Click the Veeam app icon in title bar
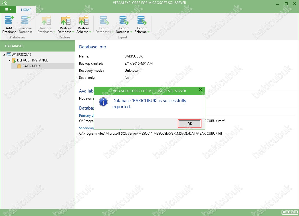299x216 pixels. click(x=4, y=3)
